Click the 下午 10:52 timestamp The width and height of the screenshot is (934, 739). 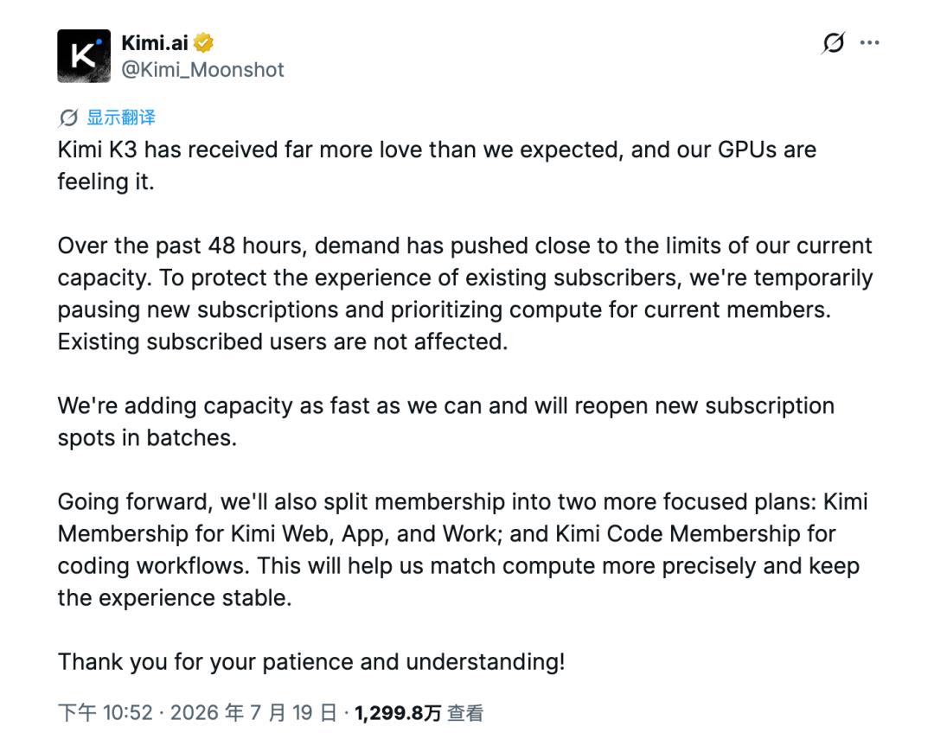106,712
